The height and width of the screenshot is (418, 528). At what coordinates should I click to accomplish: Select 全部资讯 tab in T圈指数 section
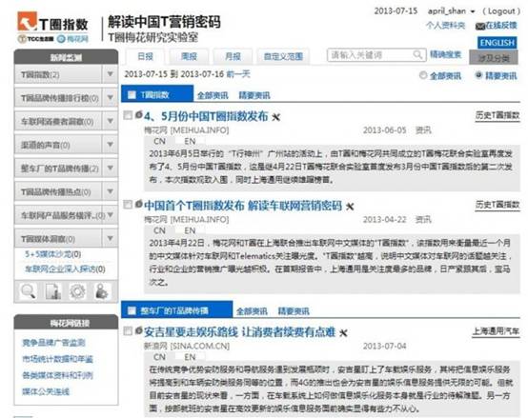(213, 95)
